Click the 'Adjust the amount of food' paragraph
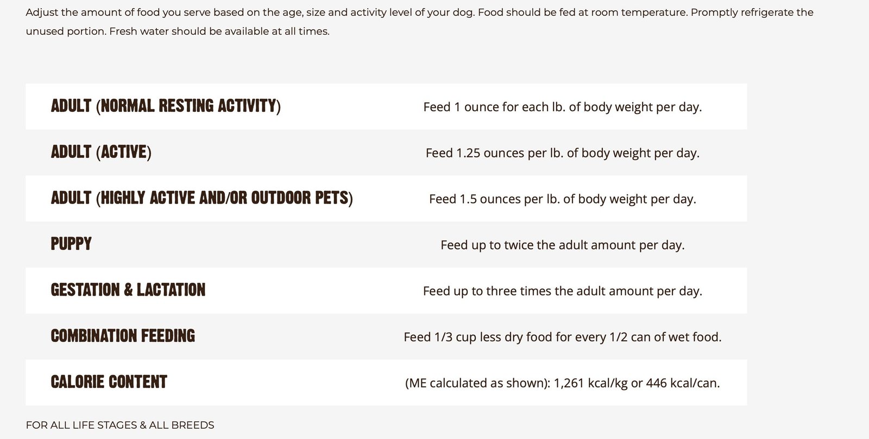869x439 pixels. pos(419,22)
